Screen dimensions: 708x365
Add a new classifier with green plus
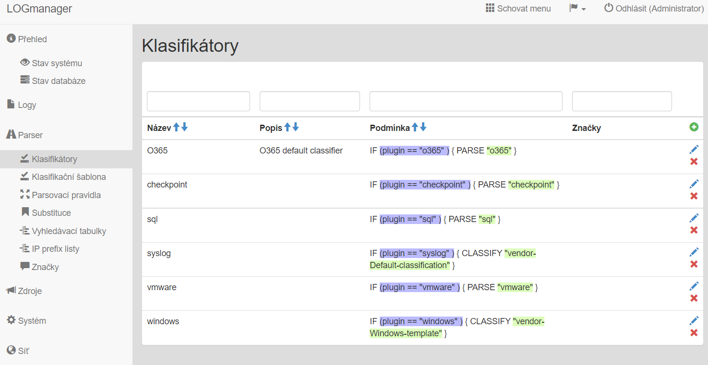pyautogui.click(x=694, y=127)
